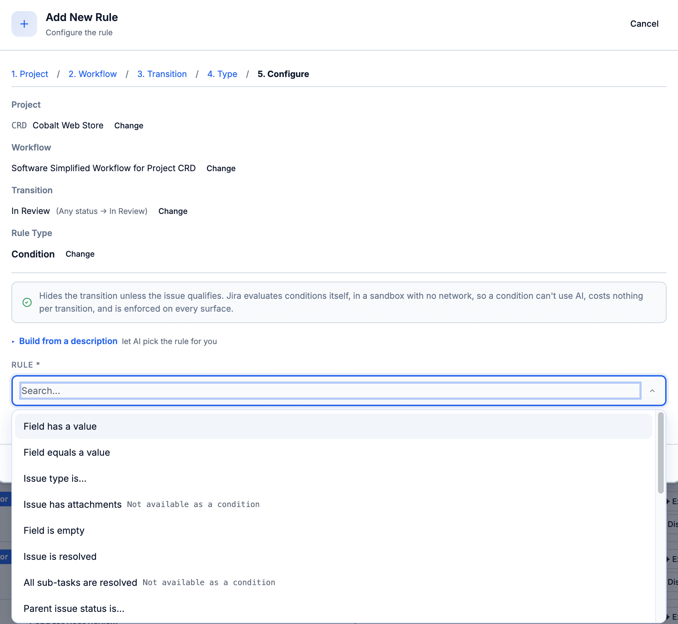Select the Issue is resolved option
Screen dimensions: 678x624
click(x=334, y=557)
